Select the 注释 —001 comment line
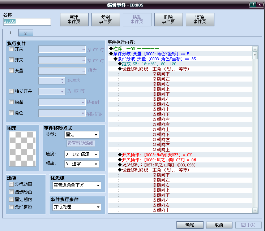265x231 pixels. pos(180,49)
